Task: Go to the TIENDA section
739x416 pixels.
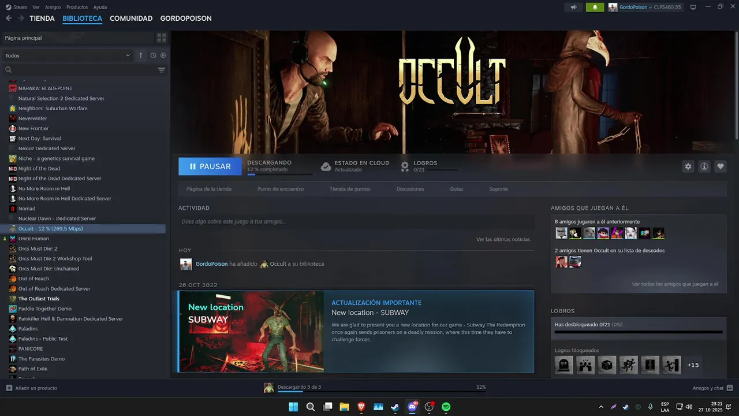Action: pos(42,18)
